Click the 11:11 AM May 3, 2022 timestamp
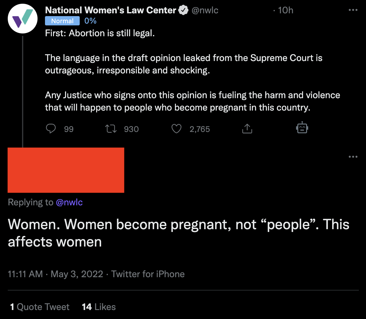Viewport: 366px width, 319px height. (x=55, y=274)
